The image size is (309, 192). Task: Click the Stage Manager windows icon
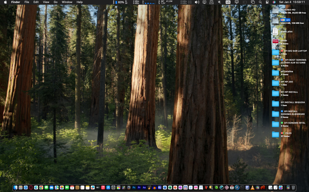point(253,2)
